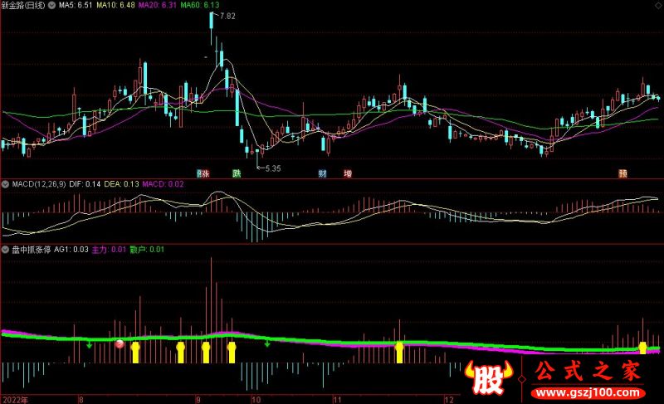Image resolution: width=664 pixels, height=404 pixels.
Task: Click the 涨 event marker icon
Action: (x=203, y=173)
